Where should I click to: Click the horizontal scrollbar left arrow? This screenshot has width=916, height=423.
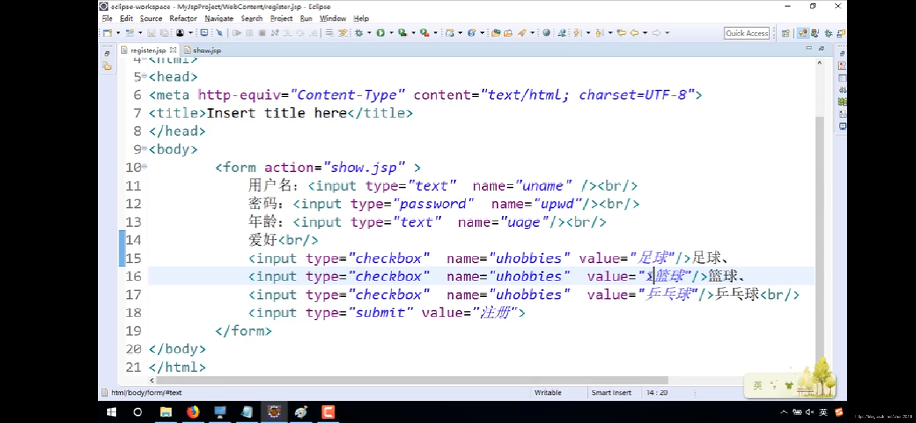[x=151, y=380]
